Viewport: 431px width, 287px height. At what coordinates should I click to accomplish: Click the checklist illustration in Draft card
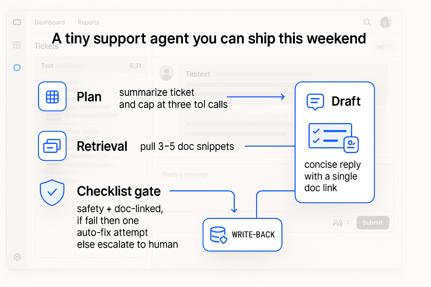click(x=333, y=138)
